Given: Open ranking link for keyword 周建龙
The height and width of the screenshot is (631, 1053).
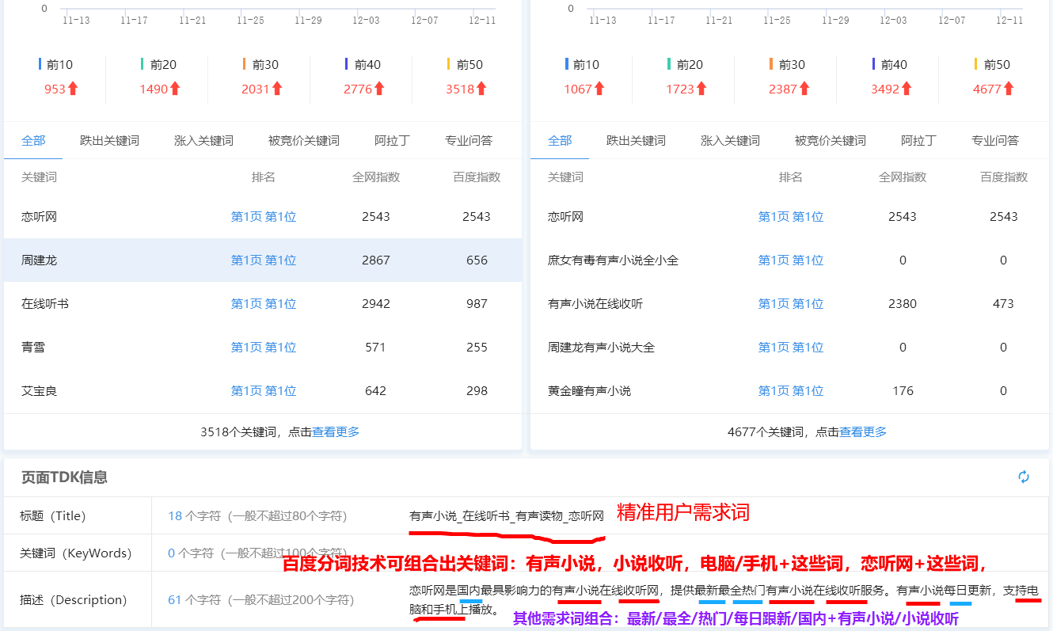Looking at the screenshot, I should pos(264,260).
